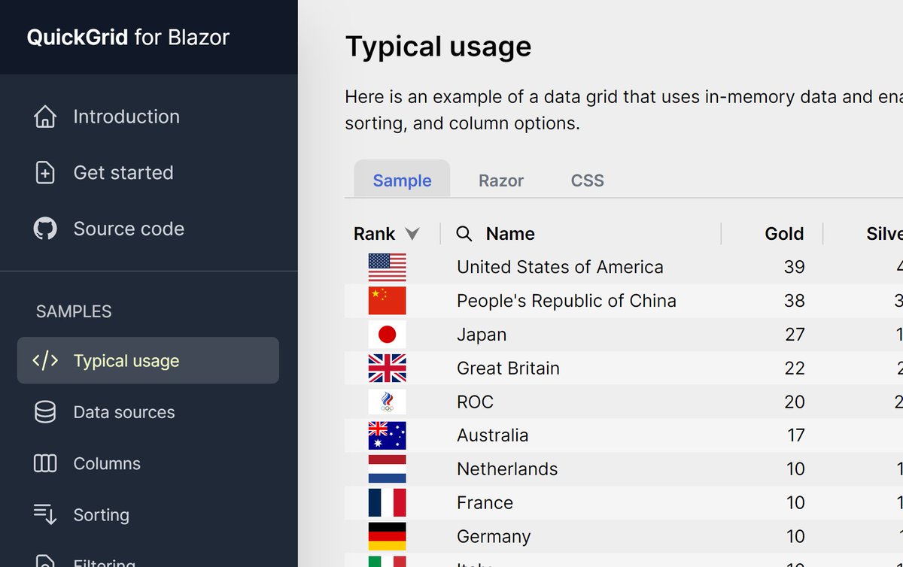Screen dimensions: 903x567
Task: Click the Germany flag image
Action: 387,536
